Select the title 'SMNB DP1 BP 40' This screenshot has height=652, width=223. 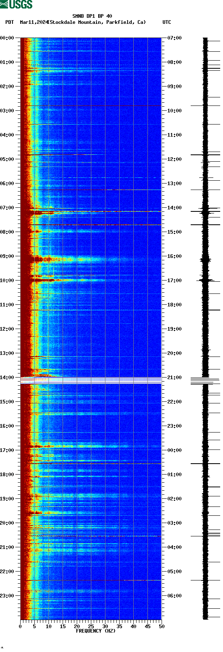(x=92, y=16)
